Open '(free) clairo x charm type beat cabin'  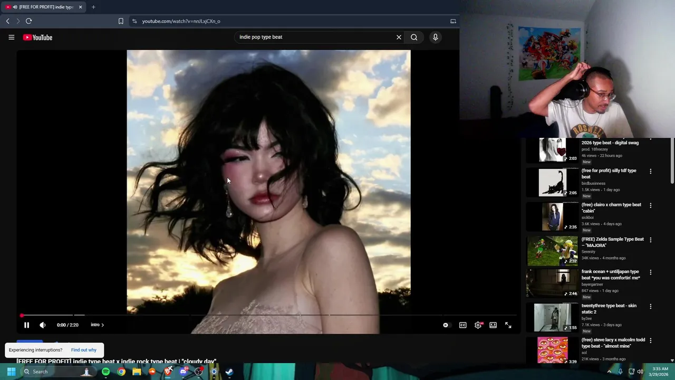pyautogui.click(x=611, y=208)
